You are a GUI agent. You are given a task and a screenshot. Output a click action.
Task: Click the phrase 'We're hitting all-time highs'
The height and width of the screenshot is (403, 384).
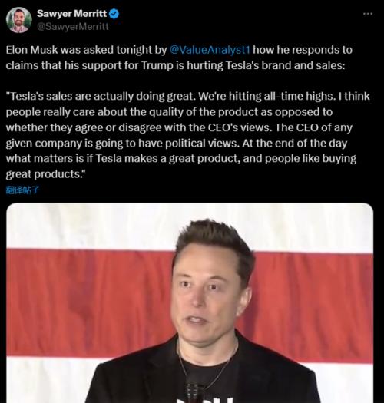267,97
